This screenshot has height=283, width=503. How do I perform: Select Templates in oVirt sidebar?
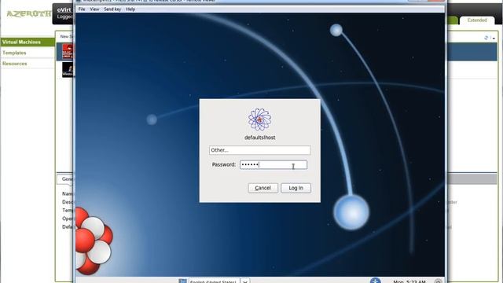(x=28, y=53)
